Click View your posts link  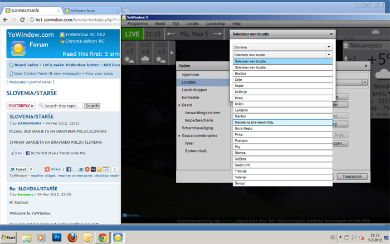99,74
